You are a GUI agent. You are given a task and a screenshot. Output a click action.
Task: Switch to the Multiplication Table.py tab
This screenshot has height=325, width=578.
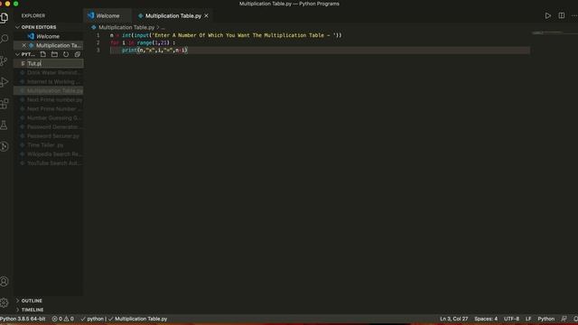click(x=172, y=16)
